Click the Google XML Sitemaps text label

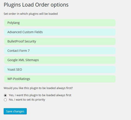[23, 60]
